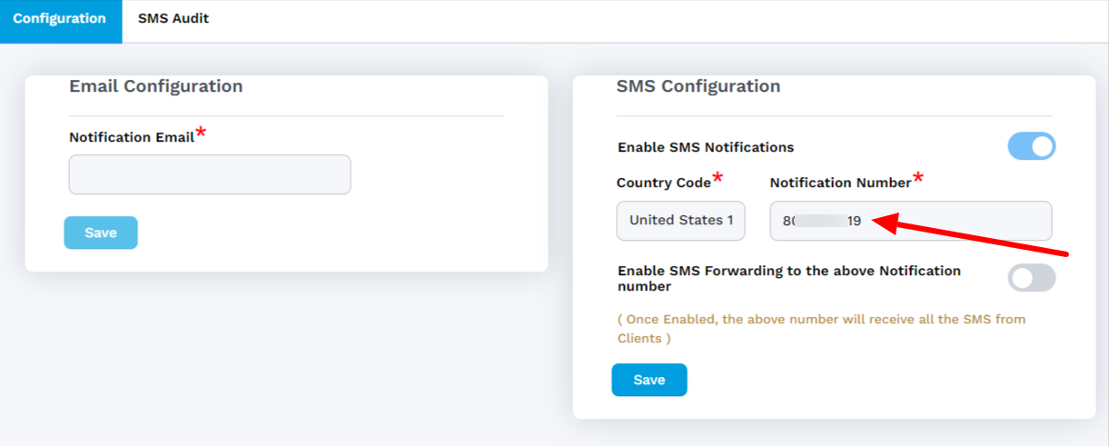The height and width of the screenshot is (446, 1109).
Task: Focus the Notification Email input field
Action: pyautogui.click(x=210, y=174)
